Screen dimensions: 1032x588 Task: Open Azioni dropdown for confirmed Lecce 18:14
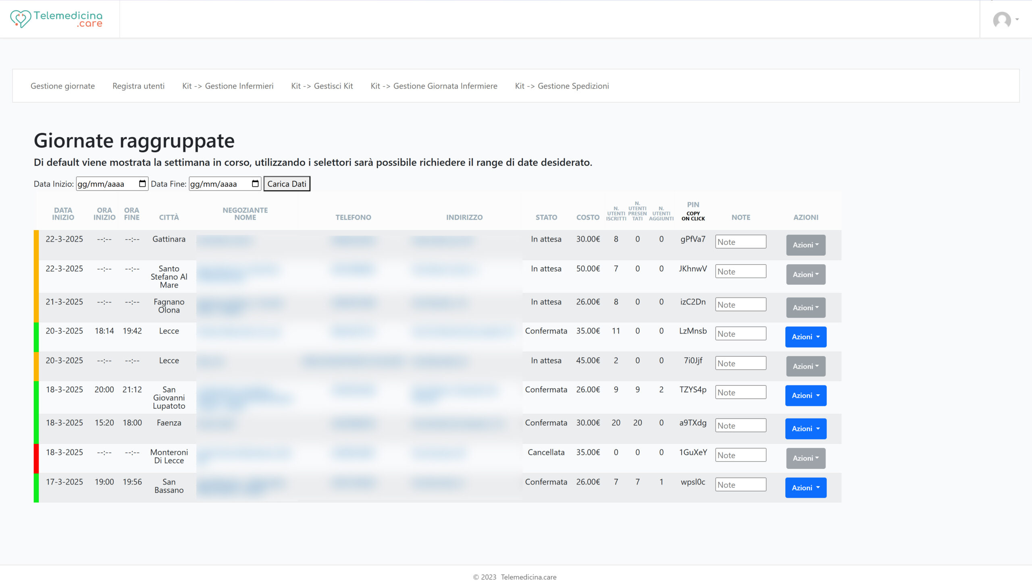tap(805, 337)
